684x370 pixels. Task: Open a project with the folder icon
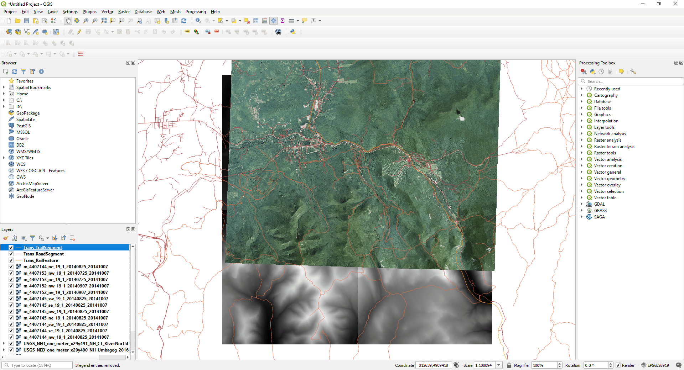point(17,21)
